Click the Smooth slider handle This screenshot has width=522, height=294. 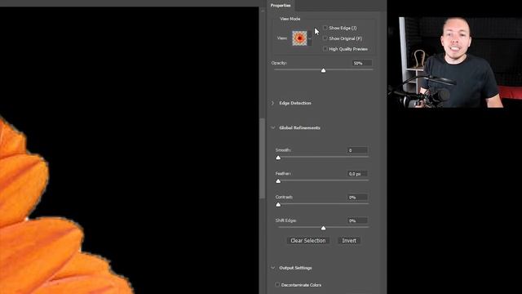coord(278,158)
